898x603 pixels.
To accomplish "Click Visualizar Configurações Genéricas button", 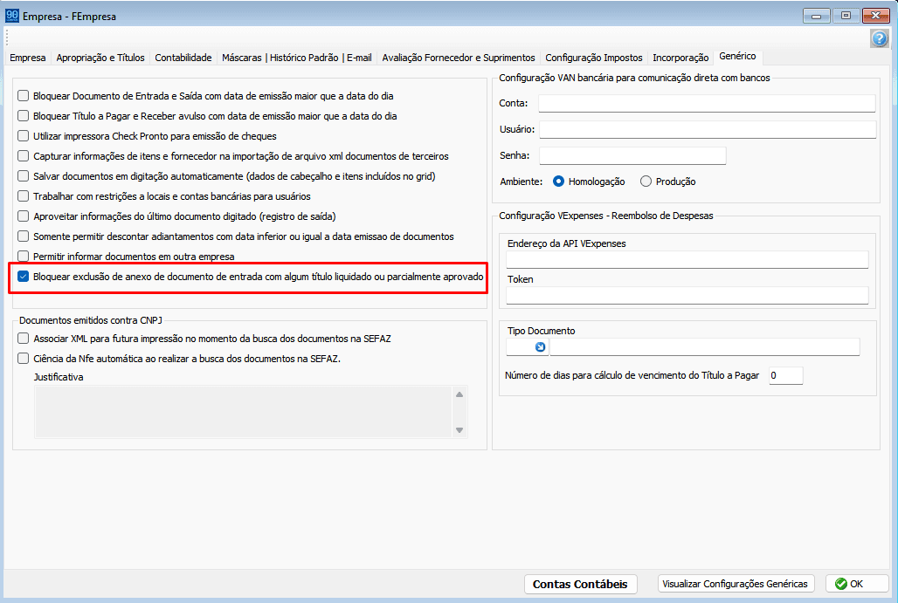I will [736, 584].
